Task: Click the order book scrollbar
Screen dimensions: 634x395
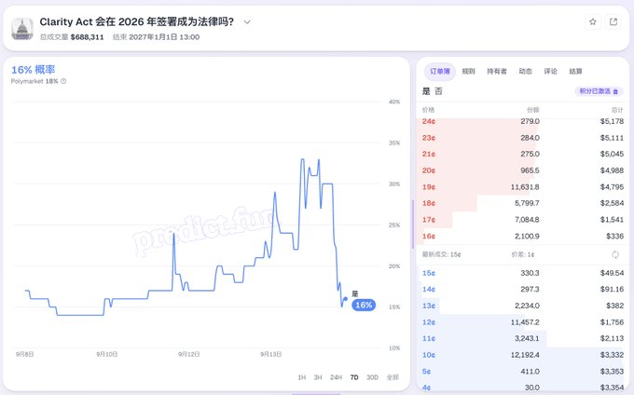Action: (413, 225)
